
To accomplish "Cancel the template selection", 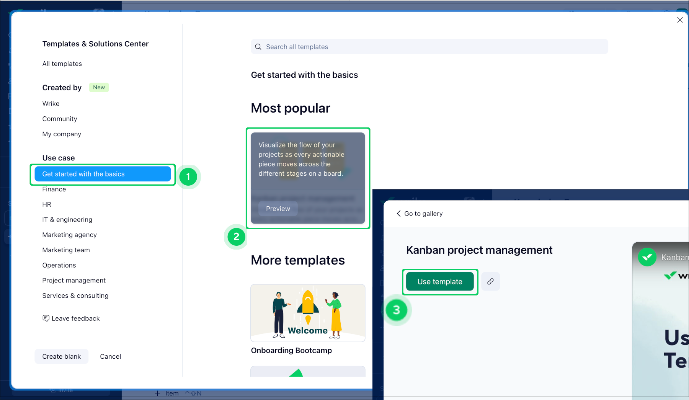I will pyautogui.click(x=110, y=356).
